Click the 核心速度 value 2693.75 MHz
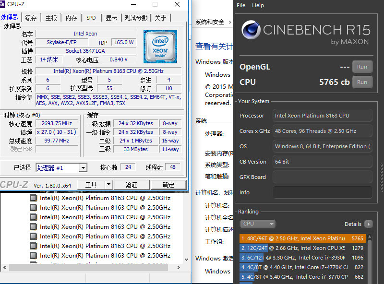The width and height of the screenshot is (384, 284). click(x=57, y=123)
